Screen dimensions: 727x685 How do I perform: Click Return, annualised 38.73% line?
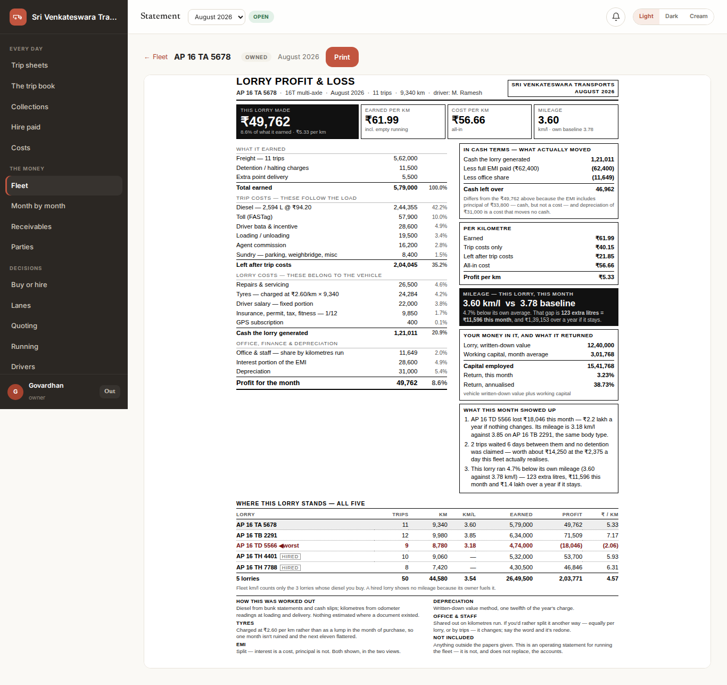click(x=539, y=385)
